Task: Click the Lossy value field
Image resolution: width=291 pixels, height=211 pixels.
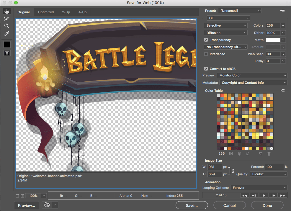Action: pos(273,61)
